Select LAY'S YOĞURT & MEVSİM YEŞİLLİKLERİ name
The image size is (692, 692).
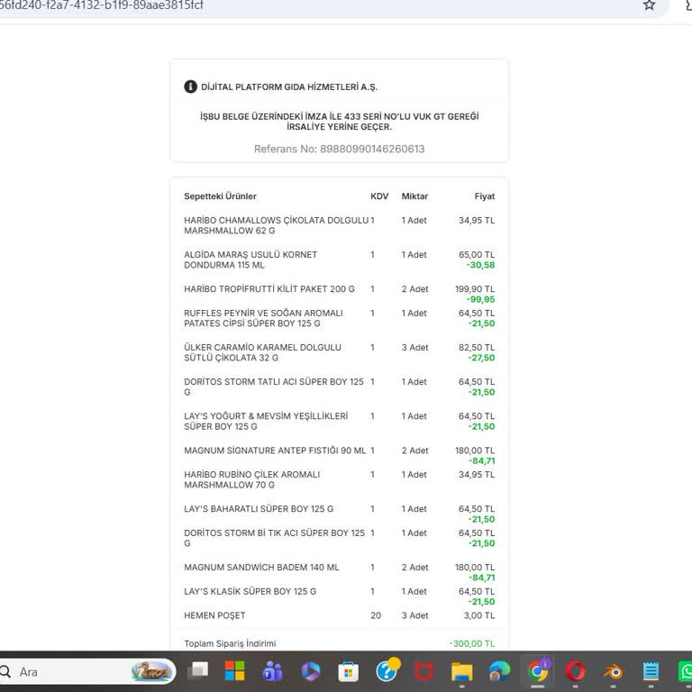266,421
